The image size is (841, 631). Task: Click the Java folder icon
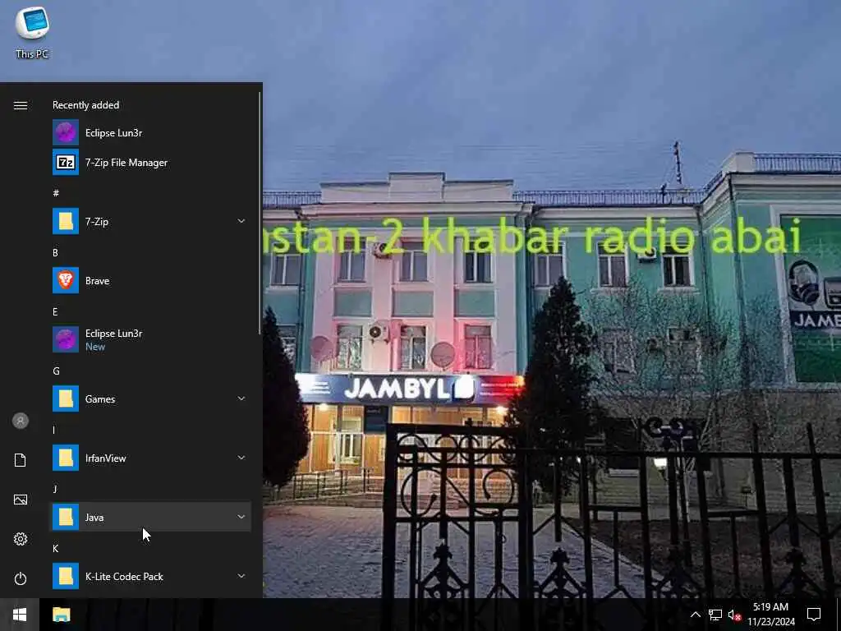[66, 517]
